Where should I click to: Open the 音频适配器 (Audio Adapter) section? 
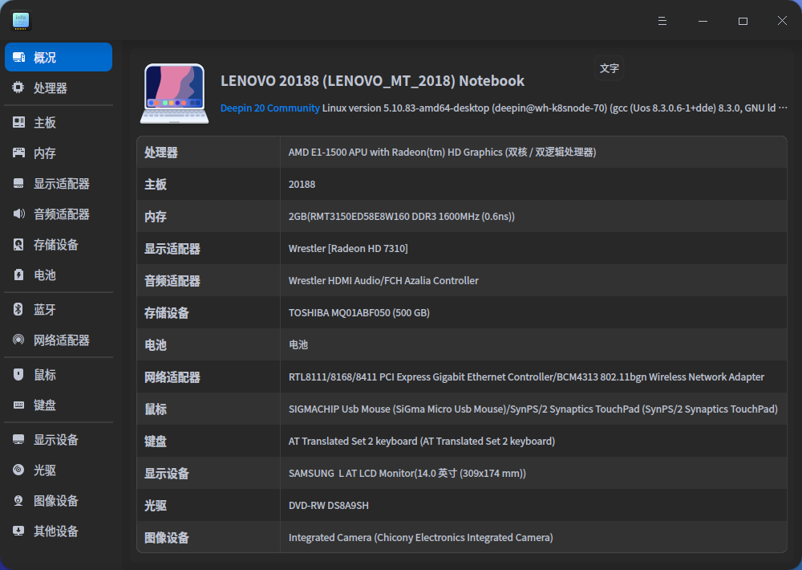click(x=56, y=214)
